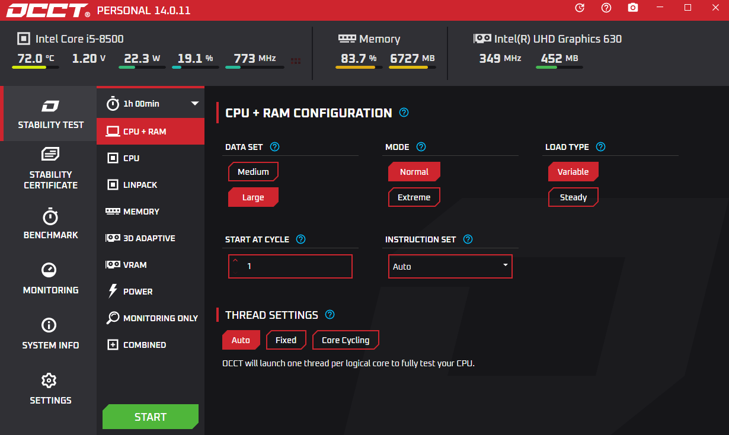Click the Thread Settings help icon
Screen dimensions: 729x435
(330, 315)
